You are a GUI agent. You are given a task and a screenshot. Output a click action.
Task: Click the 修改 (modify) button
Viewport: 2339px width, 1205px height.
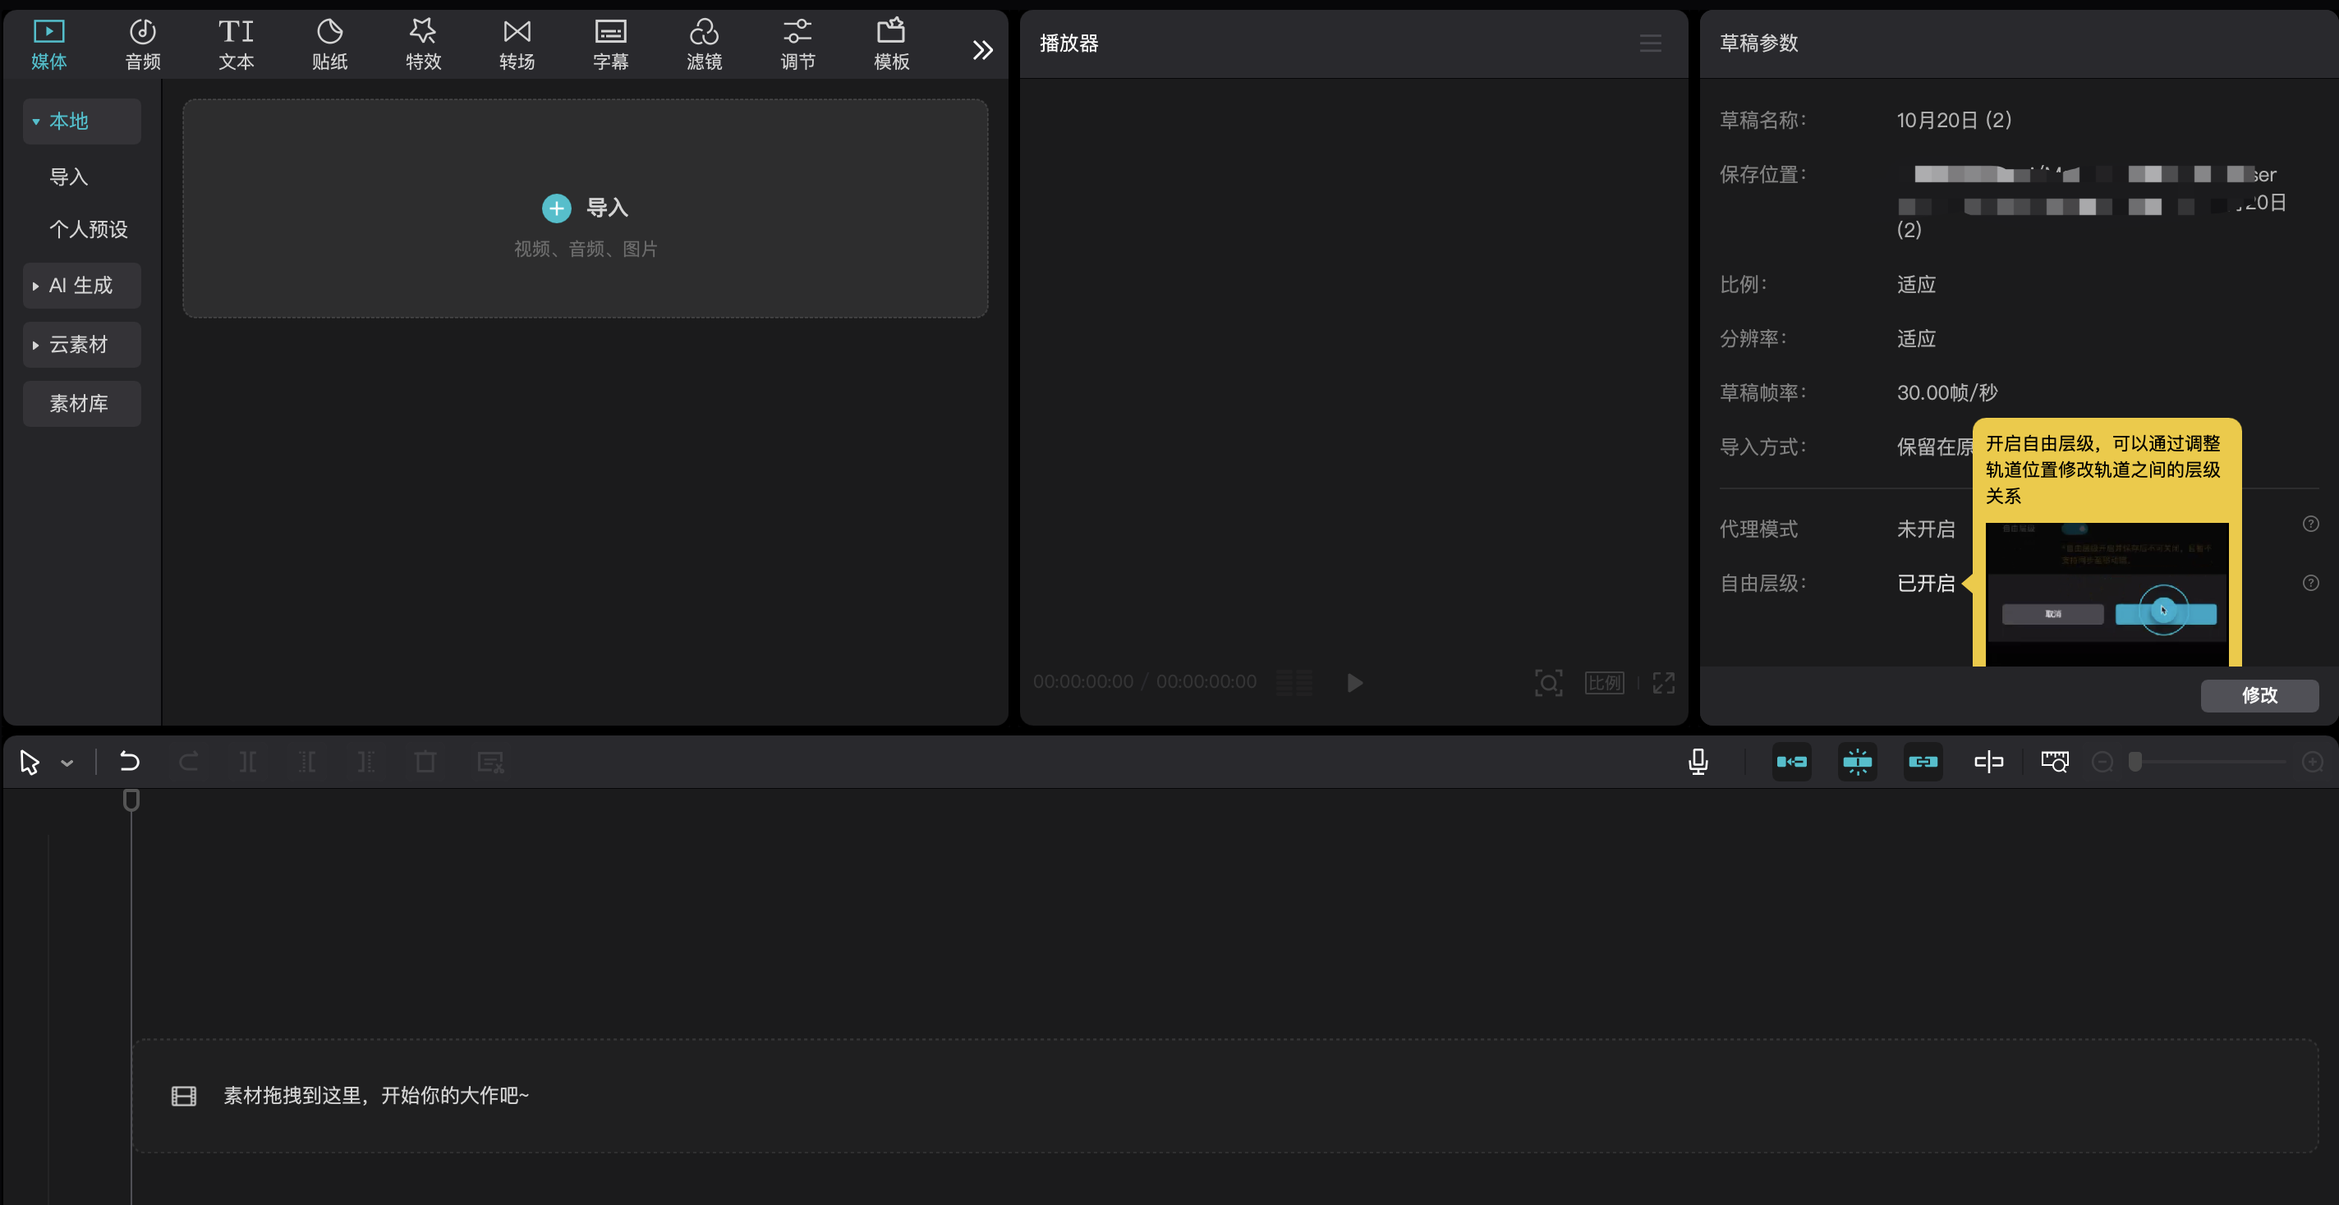[x=2259, y=695]
